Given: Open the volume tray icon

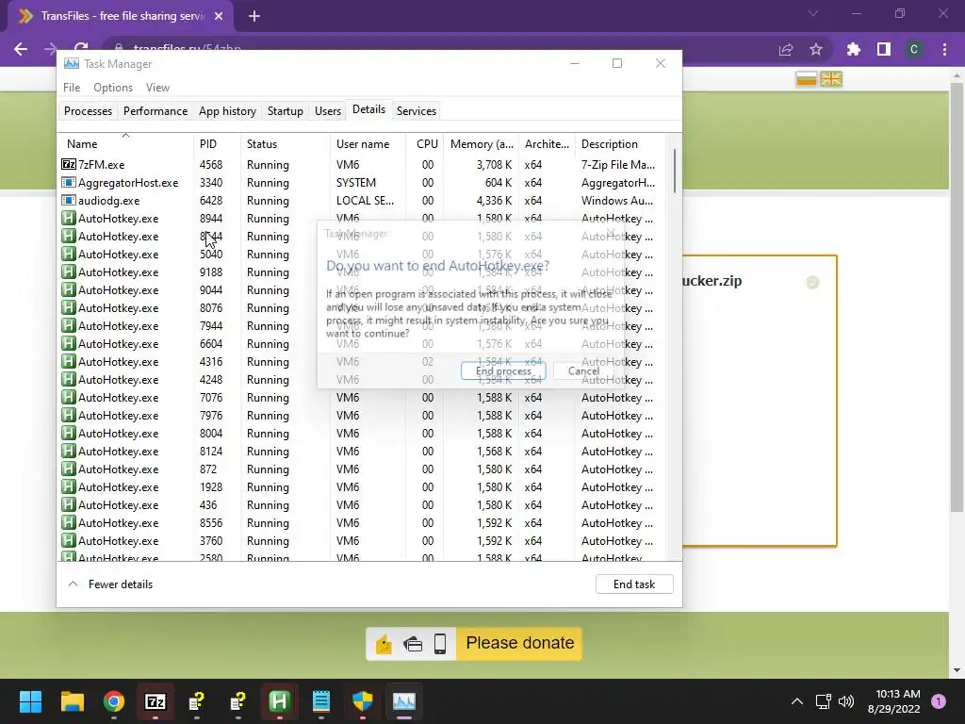Looking at the screenshot, I should pos(846,701).
